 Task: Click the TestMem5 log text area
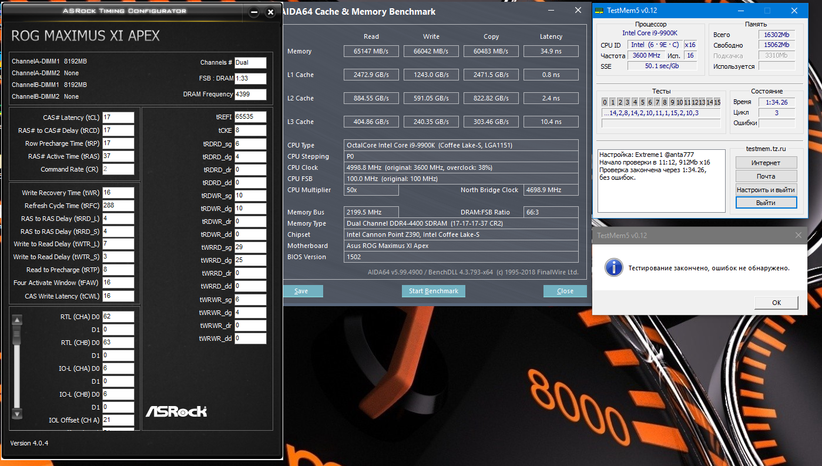[662, 180]
